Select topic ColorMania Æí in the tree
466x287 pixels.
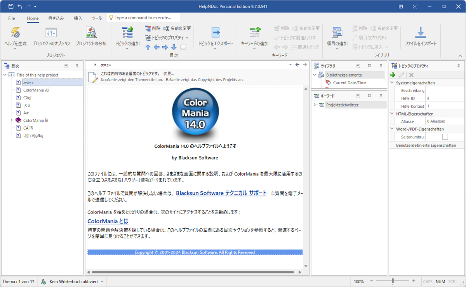(36, 90)
